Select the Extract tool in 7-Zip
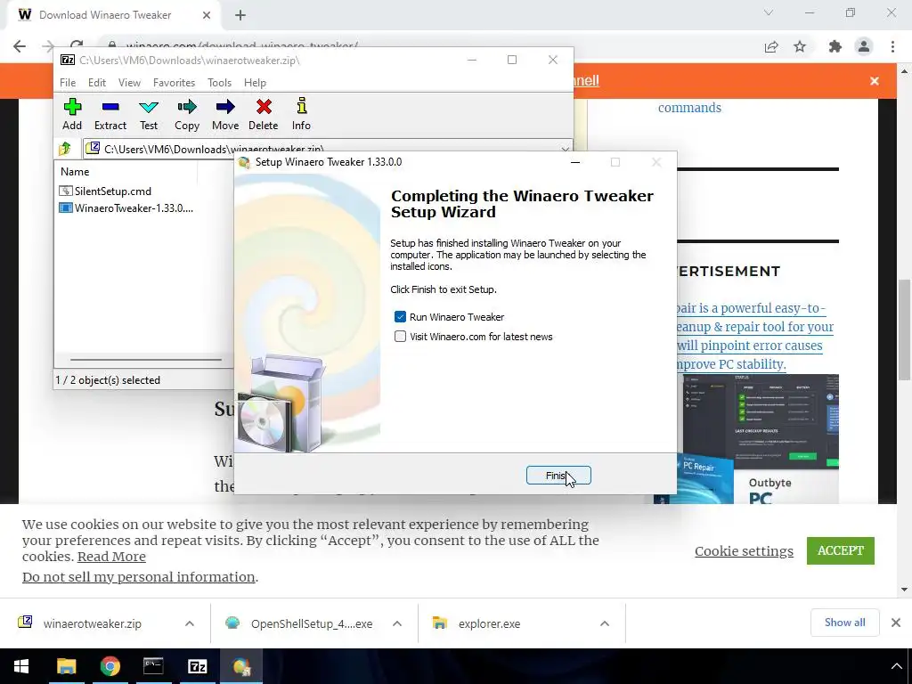This screenshot has height=684, width=912. (x=110, y=115)
